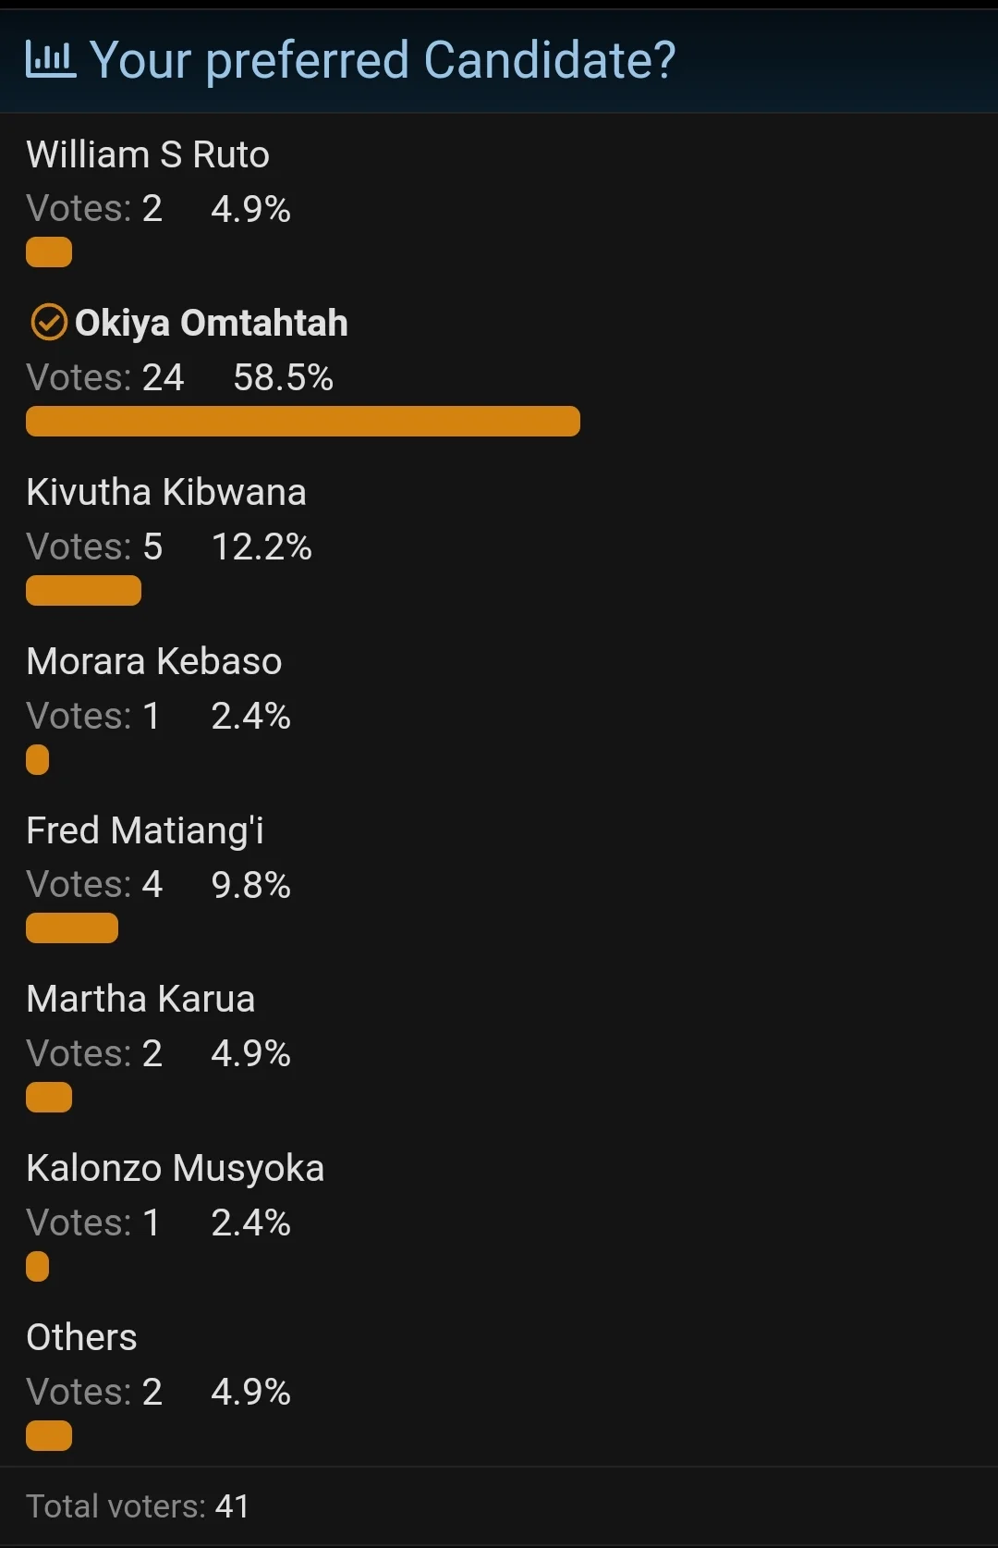Open the Total voters: 41 list

click(138, 1506)
